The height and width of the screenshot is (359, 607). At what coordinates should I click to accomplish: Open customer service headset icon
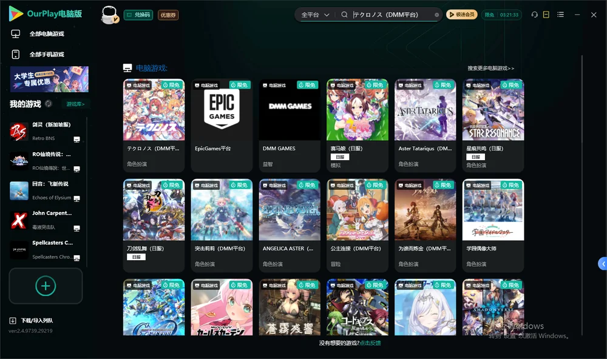pos(534,15)
